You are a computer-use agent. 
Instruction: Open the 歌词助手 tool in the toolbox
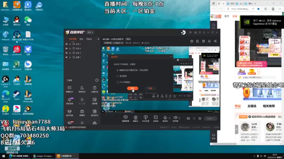click(94, 113)
